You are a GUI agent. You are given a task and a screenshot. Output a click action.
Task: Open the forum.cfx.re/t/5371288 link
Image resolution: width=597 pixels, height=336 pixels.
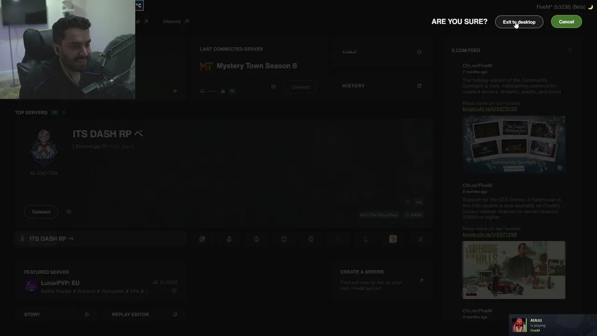pos(490,234)
